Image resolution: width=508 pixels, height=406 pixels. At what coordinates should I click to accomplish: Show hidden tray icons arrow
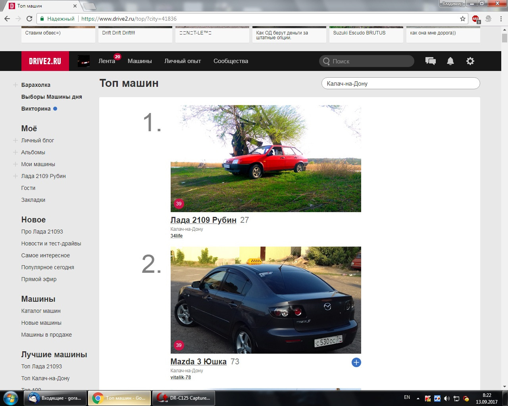[418, 398]
